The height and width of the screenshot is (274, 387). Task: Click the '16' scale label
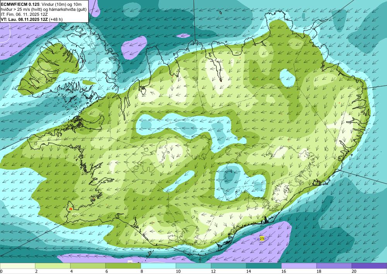284,272
